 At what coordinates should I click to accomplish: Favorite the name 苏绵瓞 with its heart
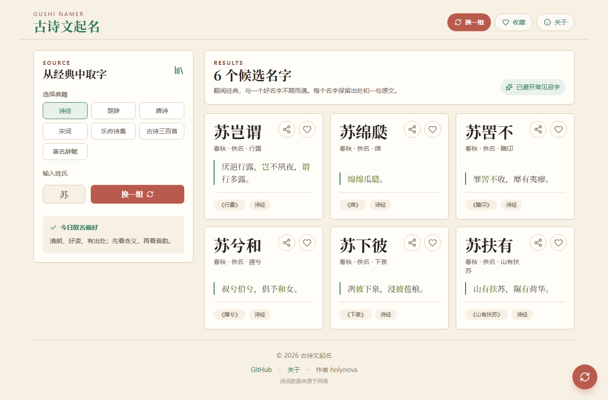[x=433, y=129]
